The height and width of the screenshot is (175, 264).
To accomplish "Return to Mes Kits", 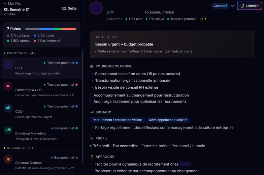I will [x=13, y=4].
